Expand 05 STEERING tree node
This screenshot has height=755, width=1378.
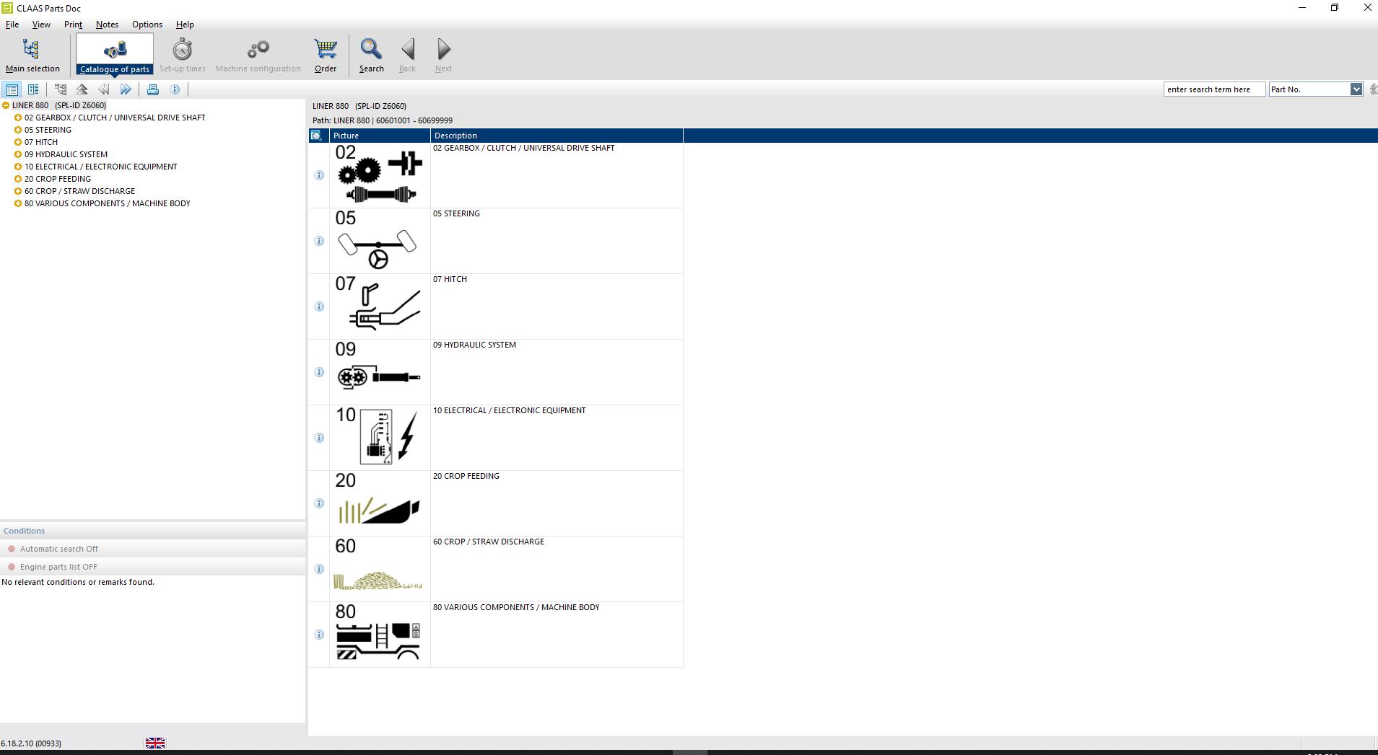[18, 130]
